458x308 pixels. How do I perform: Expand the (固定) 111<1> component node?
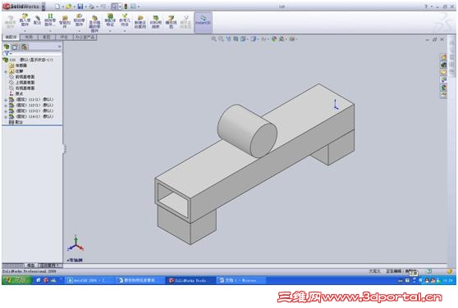[6, 100]
